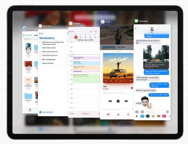Open The Pleat Skirt file thumbnail
Viewport: 188px width, 144px height.
pos(28,47)
